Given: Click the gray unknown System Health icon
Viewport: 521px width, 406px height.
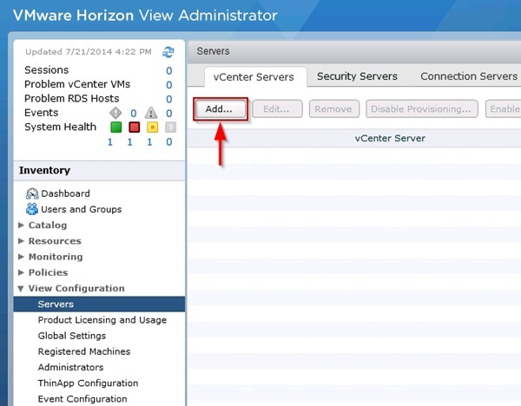Looking at the screenshot, I should [170, 128].
